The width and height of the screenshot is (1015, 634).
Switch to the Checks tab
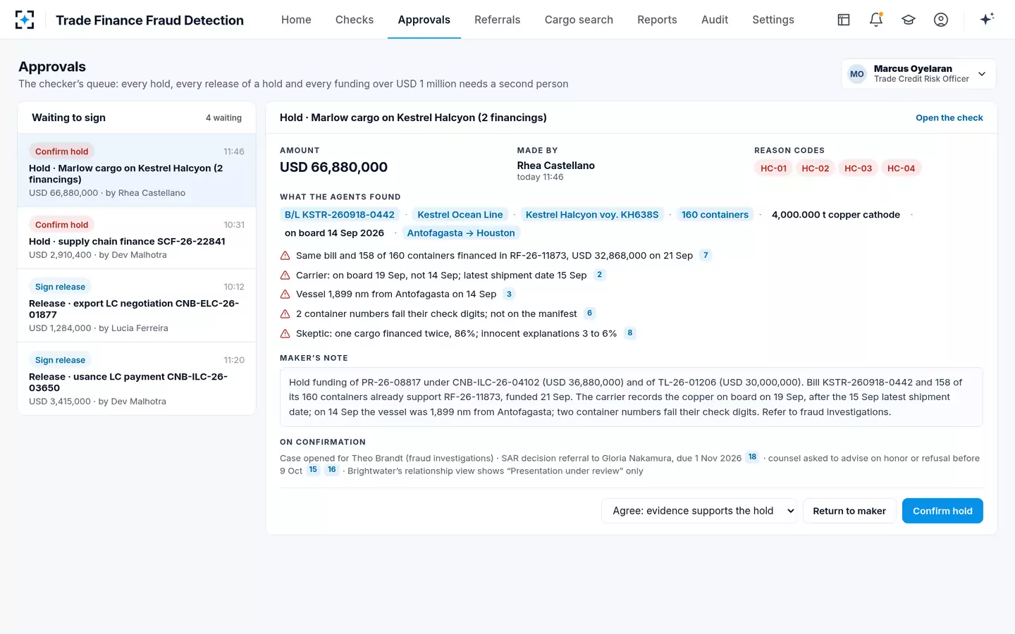tap(355, 20)
